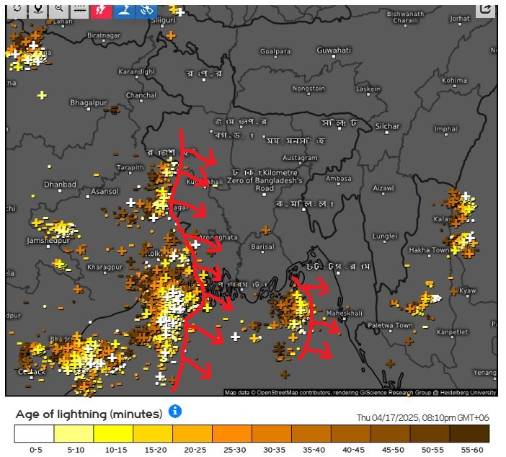Click the Age of lightning legend title
The width and height of the screenshot is (506, 457).
click(x=89, y=414)
